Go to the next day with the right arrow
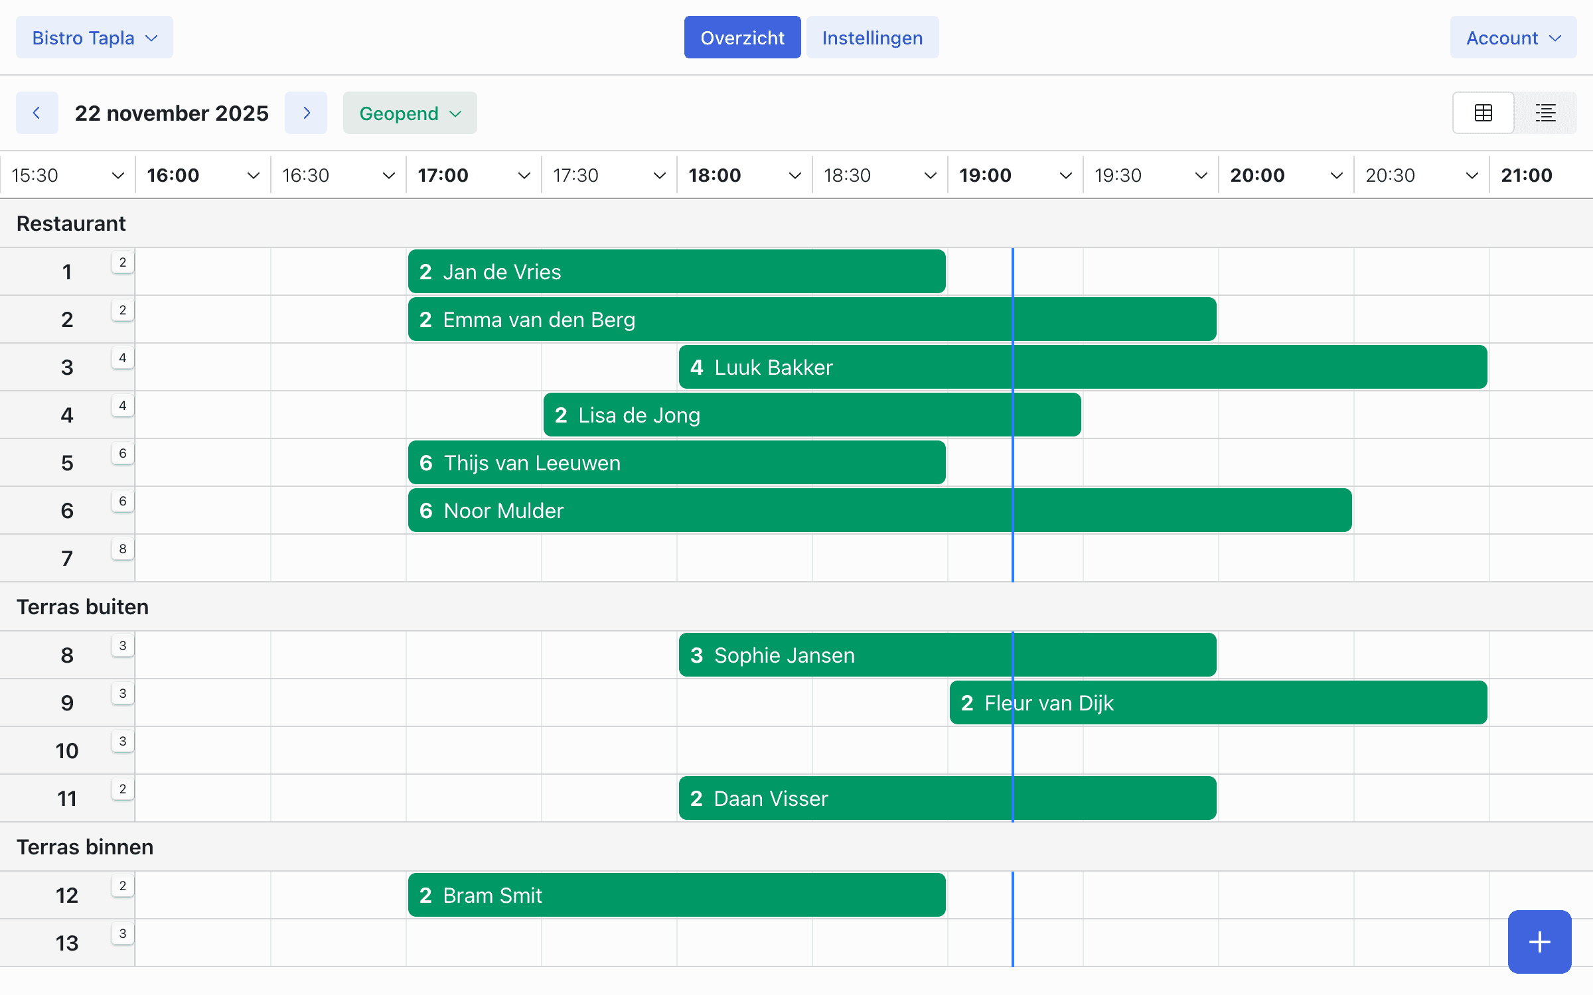This screenshot has height=995, width=1593. (306, 113)
